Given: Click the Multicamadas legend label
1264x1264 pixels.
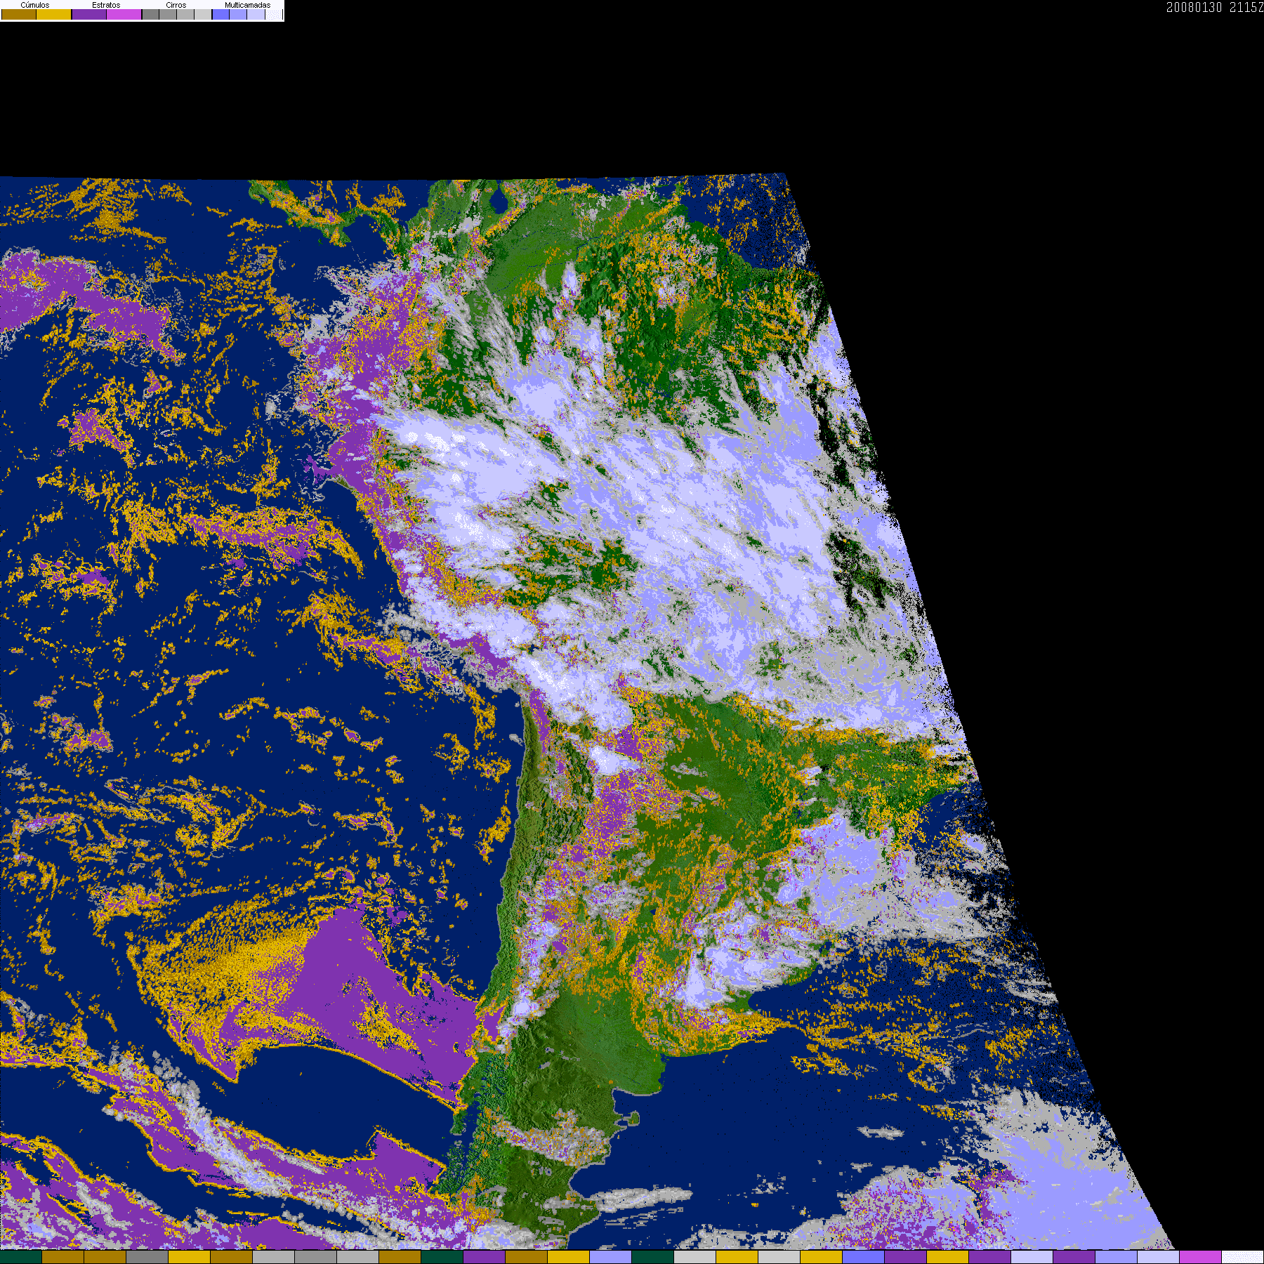Looking at the screenshot, I should coord(248,5).
